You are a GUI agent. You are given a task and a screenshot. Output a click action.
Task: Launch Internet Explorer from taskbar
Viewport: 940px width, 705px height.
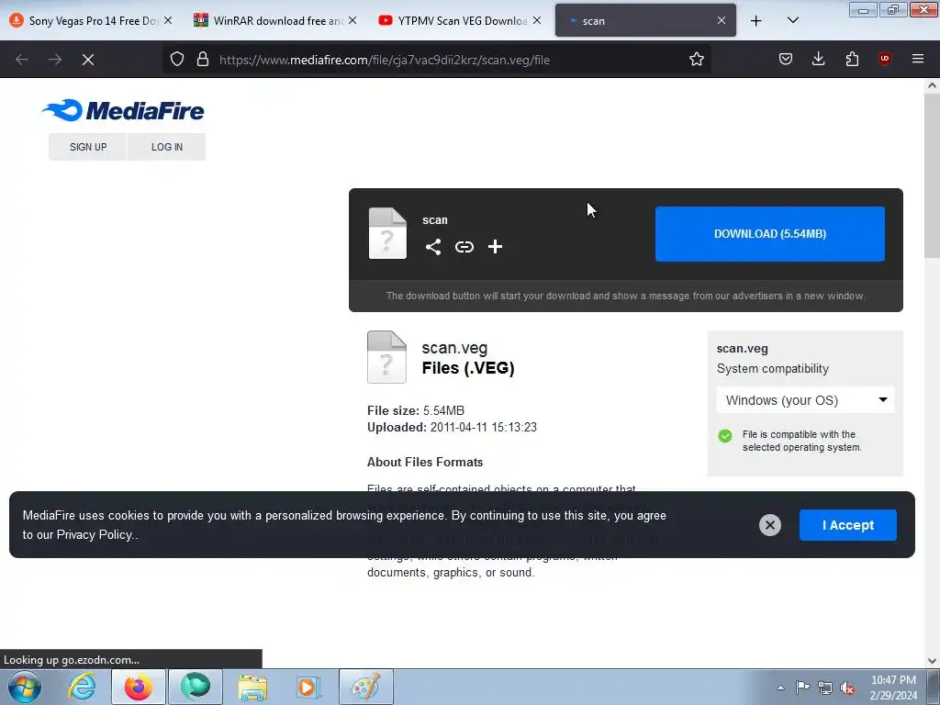click(82, 687)
